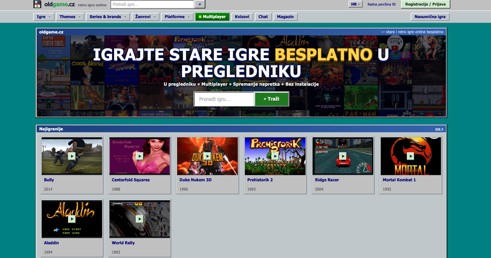Image resolution: width=491 pixels, height=258 pixels.
Task: Play Bully via its play icon
Action: (72, 156)
